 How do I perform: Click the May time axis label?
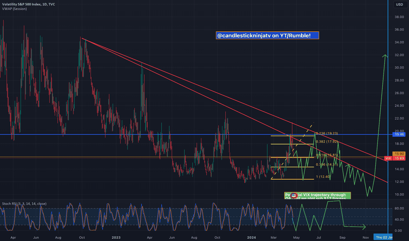[x=296, y=237]
